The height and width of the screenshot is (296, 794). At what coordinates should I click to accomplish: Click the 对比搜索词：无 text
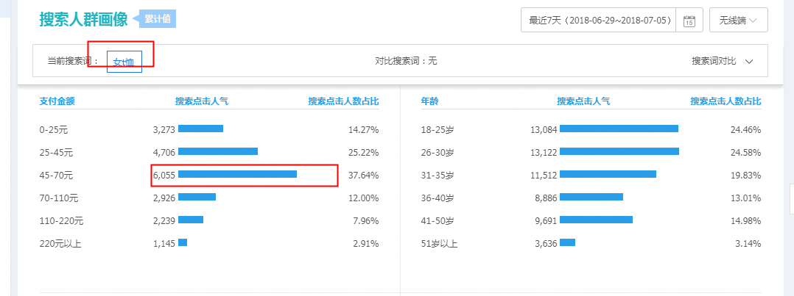pos(406,61)
